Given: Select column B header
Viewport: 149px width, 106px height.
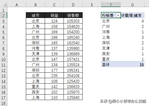Looking at the screenshot, I should click(x=36, y=5).
